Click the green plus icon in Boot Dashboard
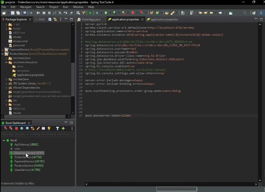The width and height of the screenshot is (265, 192). tap(63, 128)
